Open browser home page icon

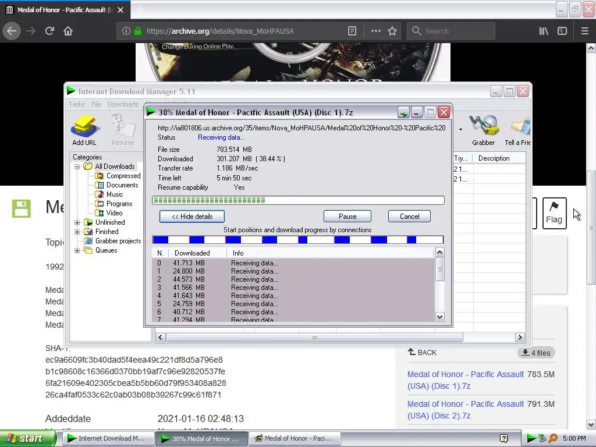click(68, 31)
